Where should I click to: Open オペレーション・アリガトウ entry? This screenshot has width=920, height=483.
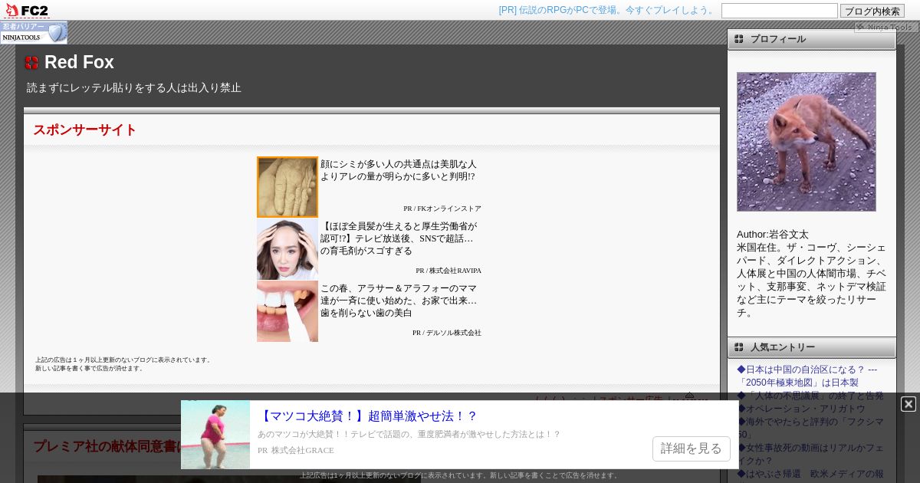pyautogui.click(x=801, y=409)
